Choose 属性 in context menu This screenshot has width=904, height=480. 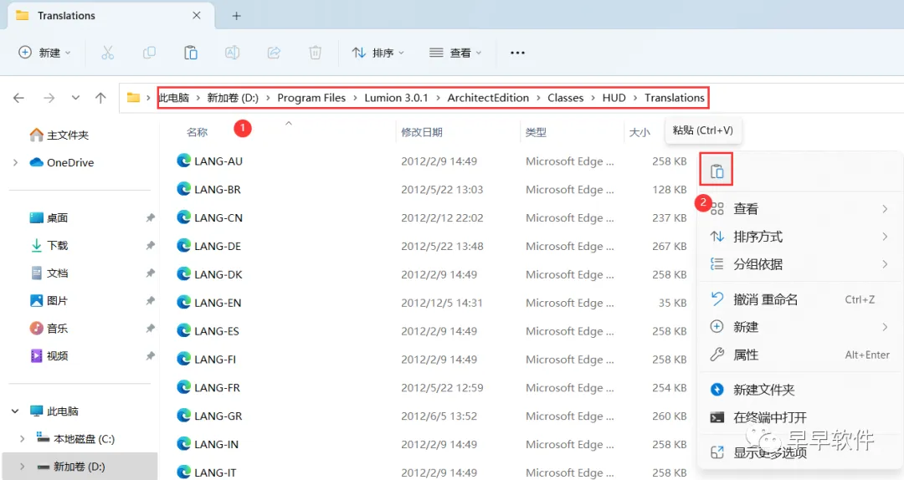(799, 355)
